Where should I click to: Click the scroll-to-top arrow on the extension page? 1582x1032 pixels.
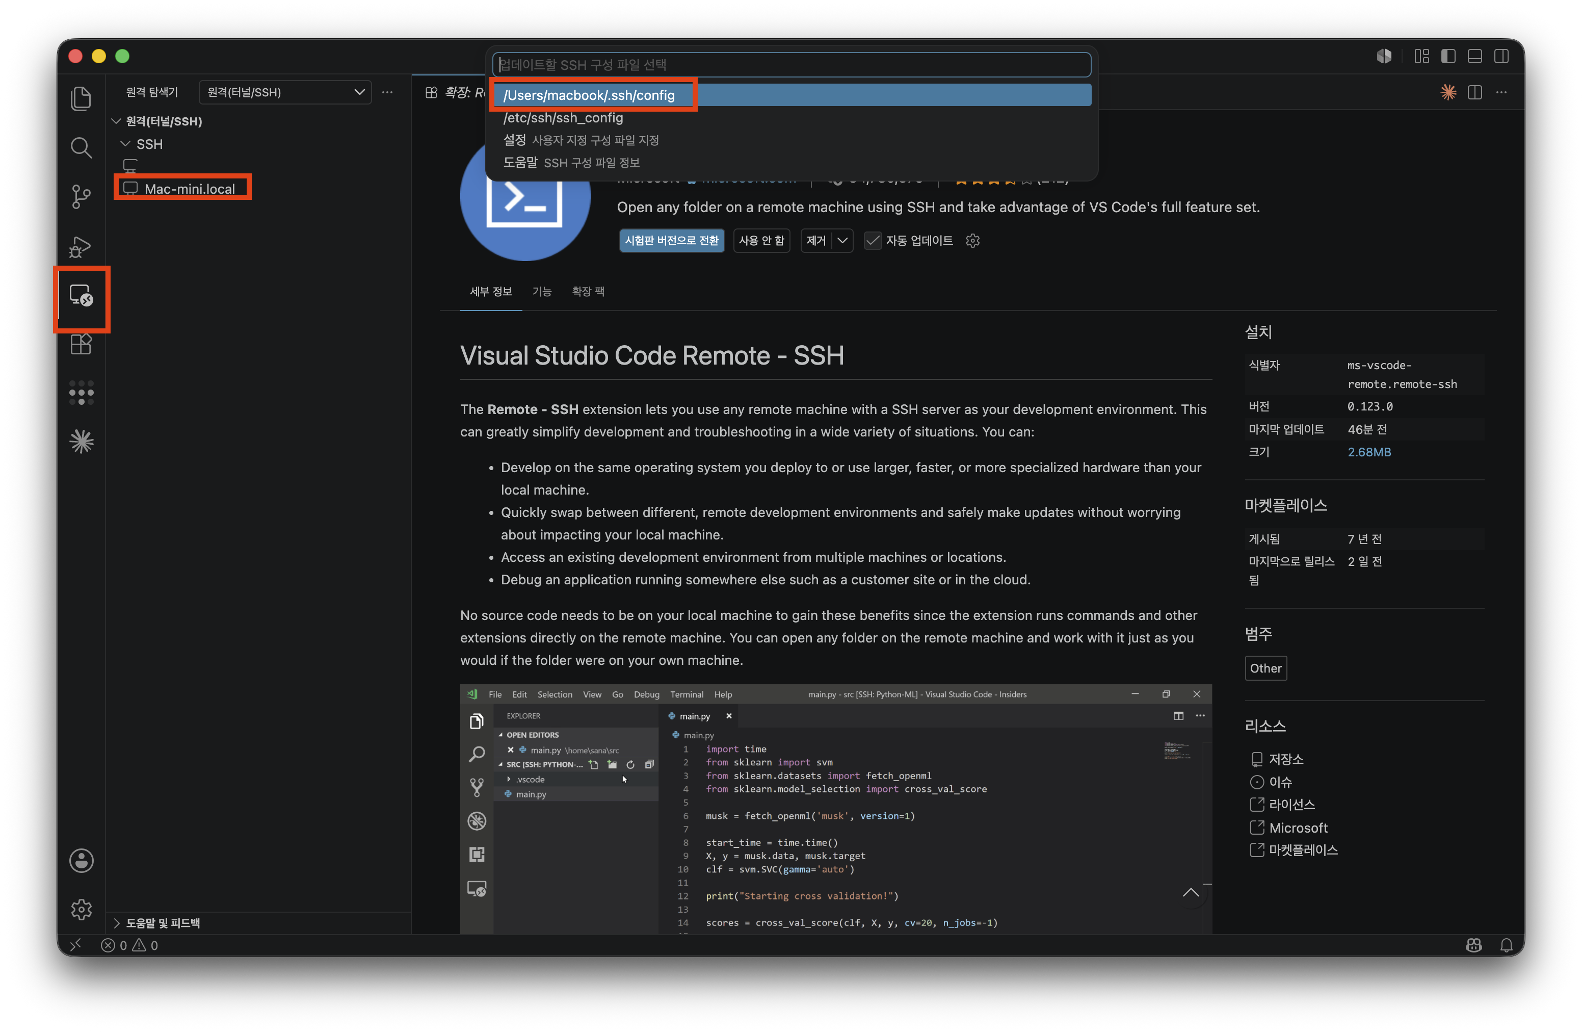1191,893
